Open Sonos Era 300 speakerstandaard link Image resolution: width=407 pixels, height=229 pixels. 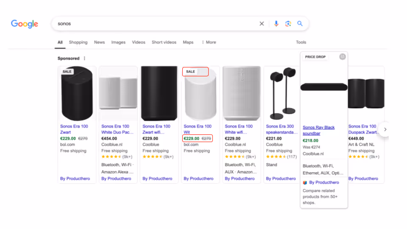[x=282, y=129]
